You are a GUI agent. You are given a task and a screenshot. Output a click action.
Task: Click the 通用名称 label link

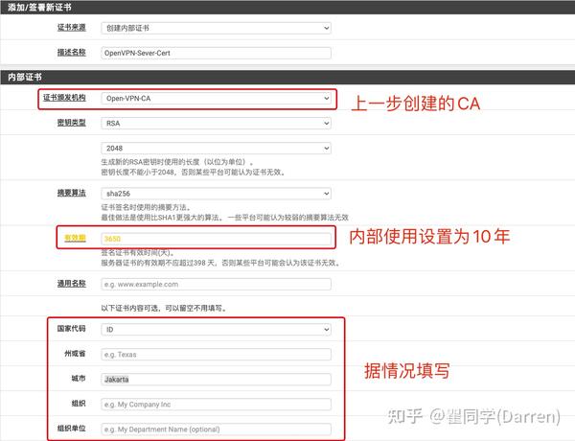72,283
